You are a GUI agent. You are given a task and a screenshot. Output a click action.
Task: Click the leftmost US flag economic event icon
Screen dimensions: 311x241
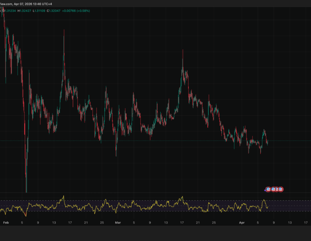point(269,189)
